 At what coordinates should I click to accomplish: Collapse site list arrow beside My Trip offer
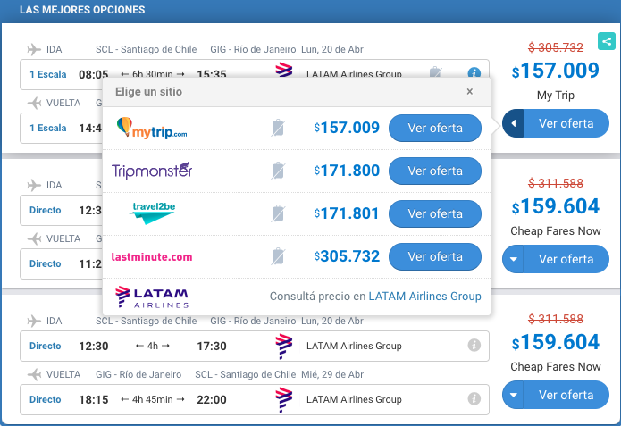(x=513, y=123)
